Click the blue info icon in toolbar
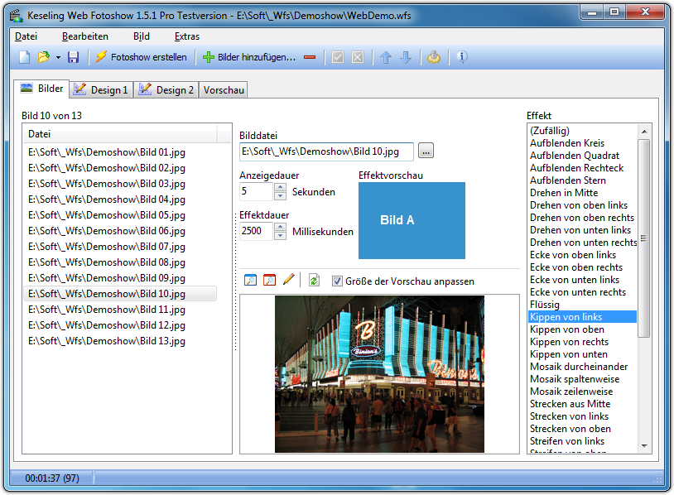The image size is (674, 495). coord(462,57)
